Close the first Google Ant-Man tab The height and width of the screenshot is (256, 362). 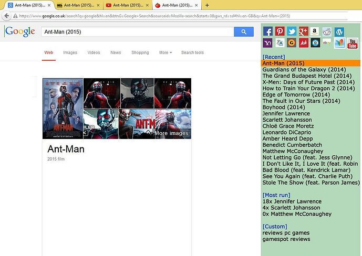tap(49, 5)
